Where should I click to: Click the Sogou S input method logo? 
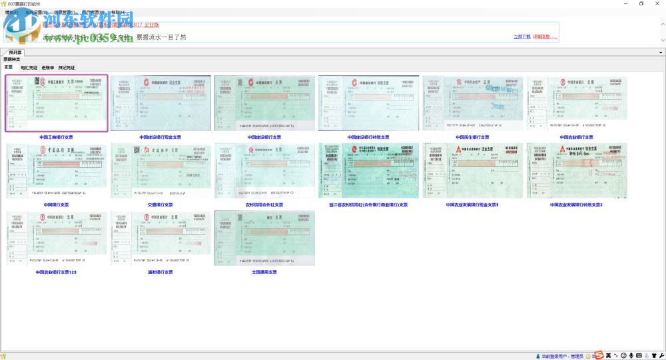coord(599,355)
